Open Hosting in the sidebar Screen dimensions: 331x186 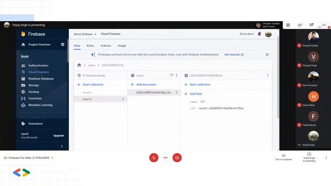point(34,92)
